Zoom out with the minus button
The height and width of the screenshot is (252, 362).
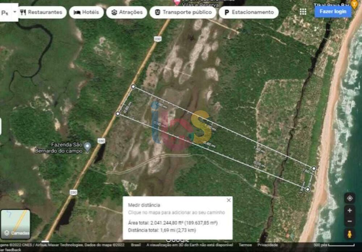coord(349,221)
